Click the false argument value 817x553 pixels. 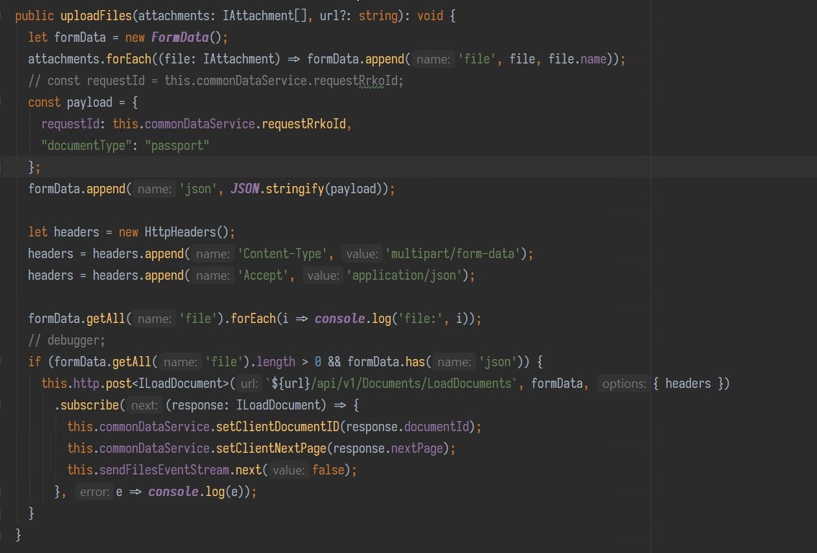pyautogui.click(x=328, y=471)
